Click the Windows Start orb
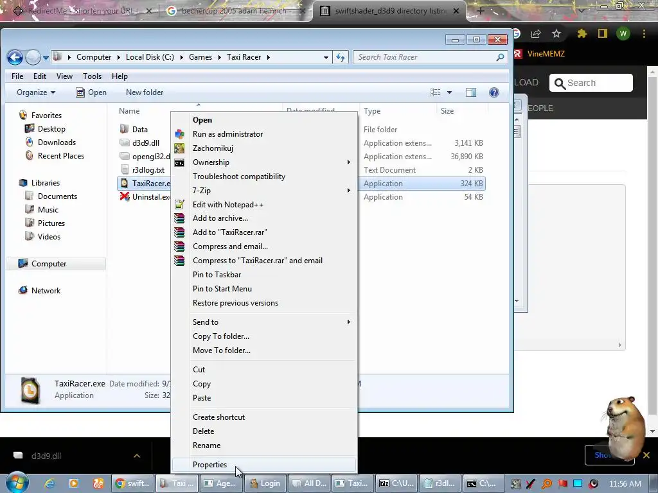Viewport: 658px width, 493px height. [17, 483]
